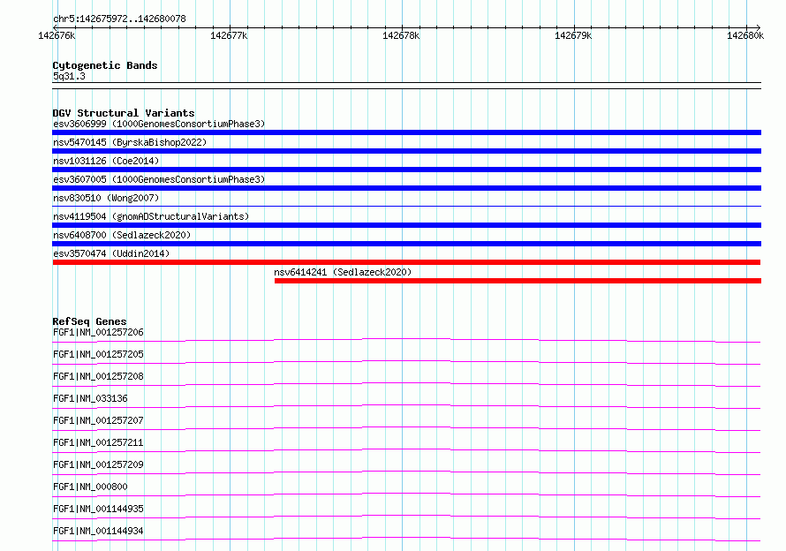The image size is (786, 551).
Task: Open variant nsv6414241 (Sedlazeck2020) label
Action: tap(343, 272)
